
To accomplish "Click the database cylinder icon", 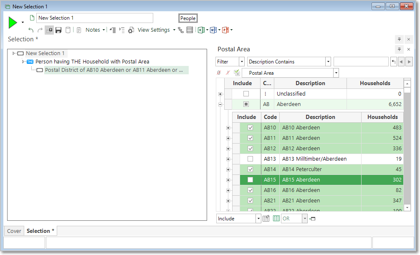I will coord(68,30).
